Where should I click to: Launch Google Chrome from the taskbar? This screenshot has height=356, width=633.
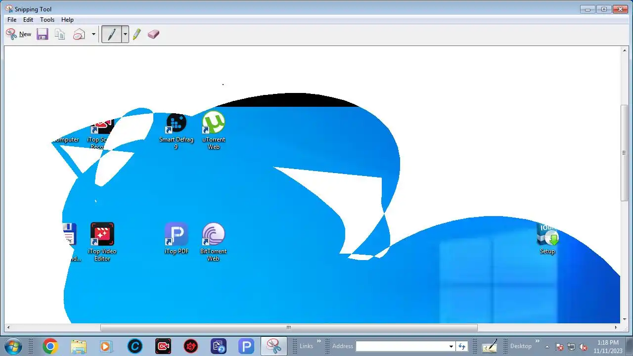(50, 346)
